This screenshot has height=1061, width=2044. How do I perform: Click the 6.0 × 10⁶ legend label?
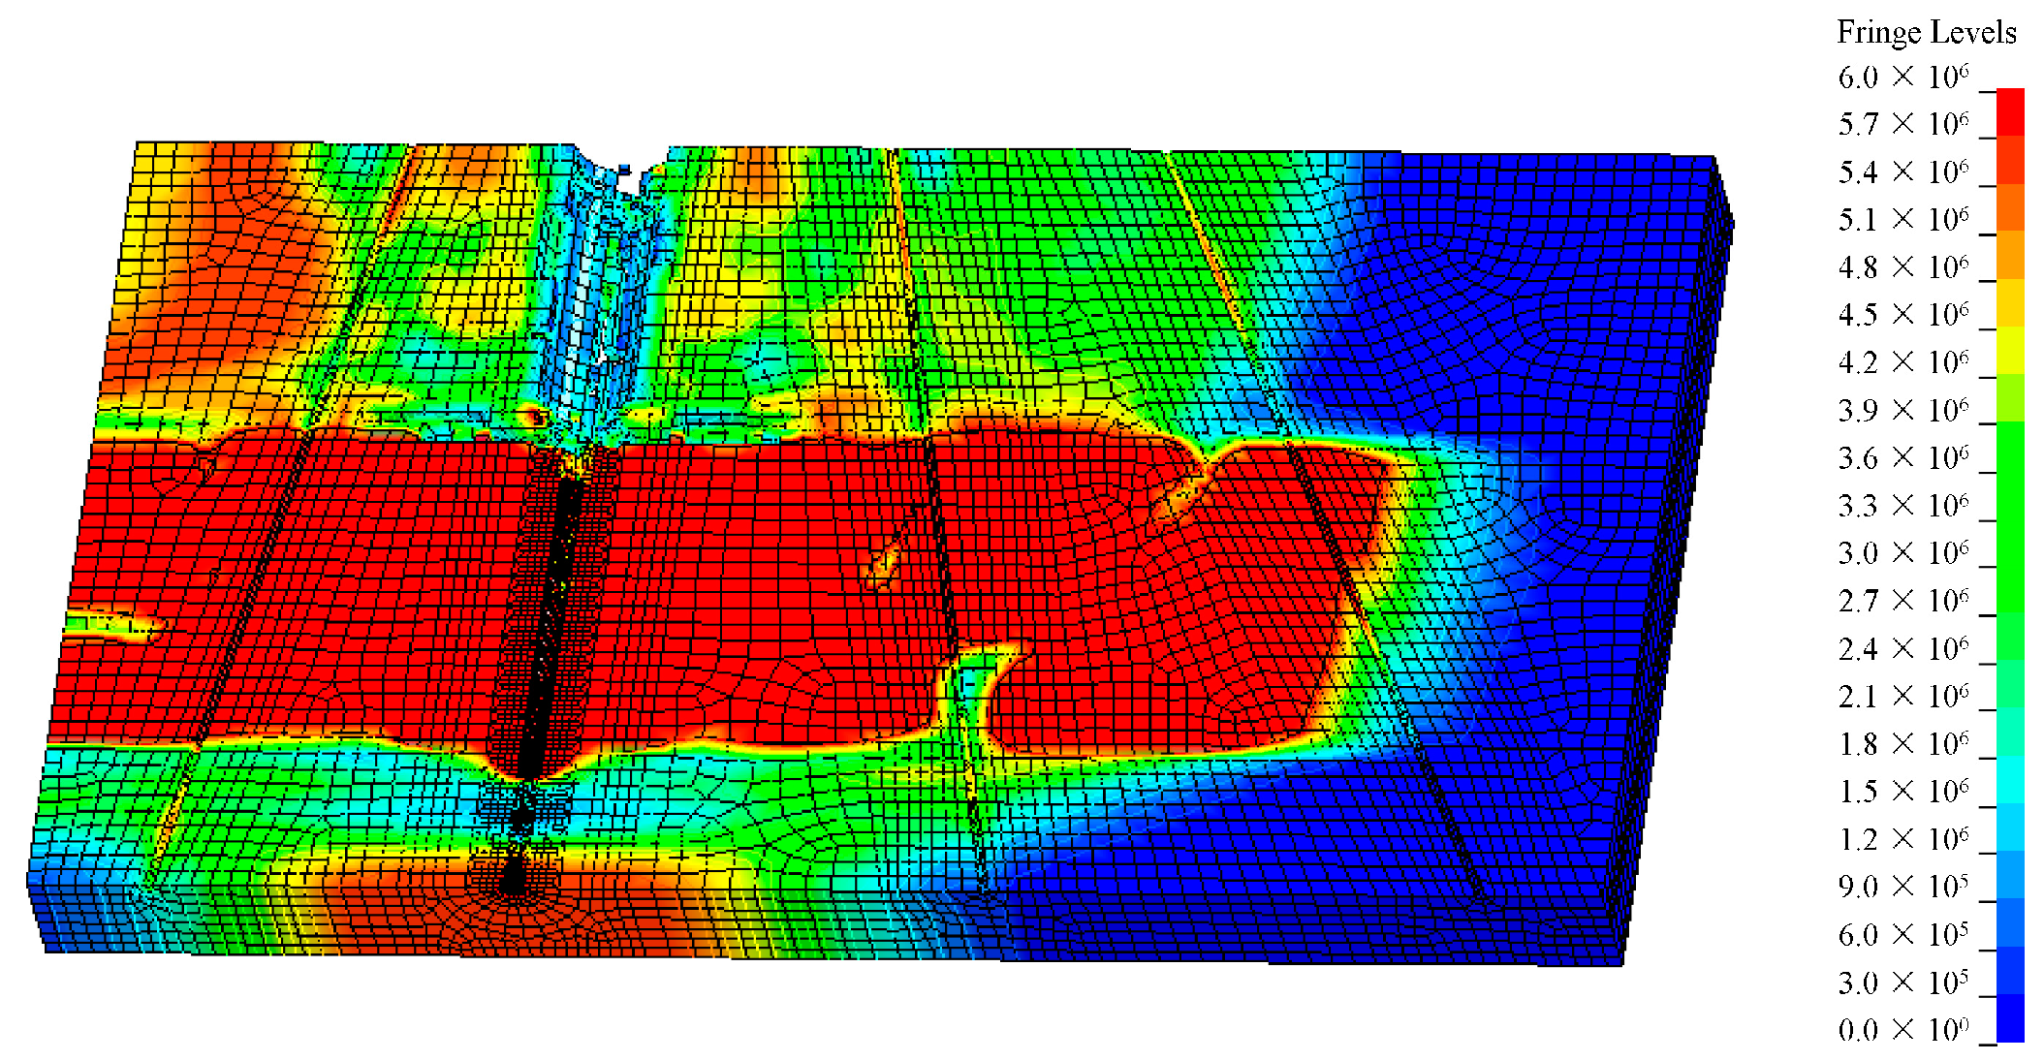pos(1903,77)
